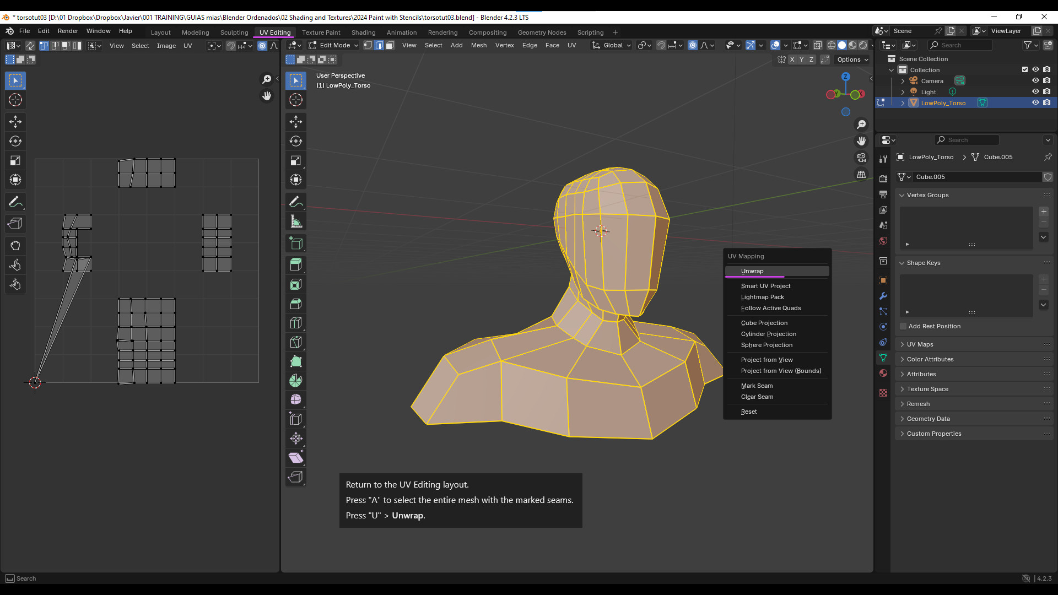Viewport: 1058px width, 595px height.
Task: Select the Smooth tool
Action: (296, 399)
